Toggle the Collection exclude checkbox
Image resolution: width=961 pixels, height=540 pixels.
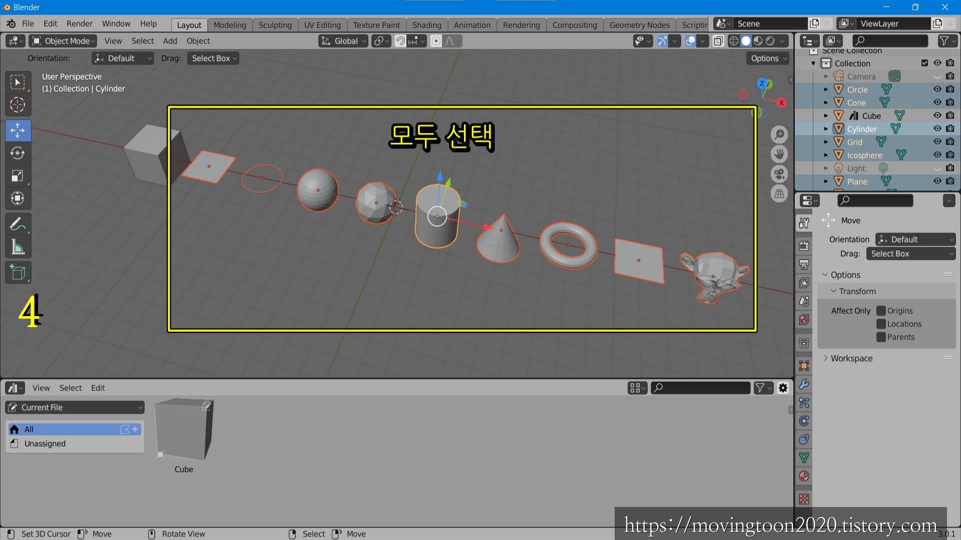point(924,63)
